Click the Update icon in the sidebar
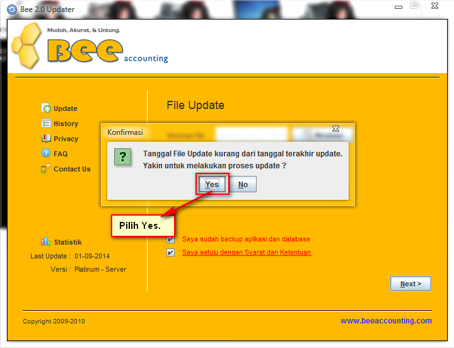This screenshot has width=454, height=348. click(46, 108)
